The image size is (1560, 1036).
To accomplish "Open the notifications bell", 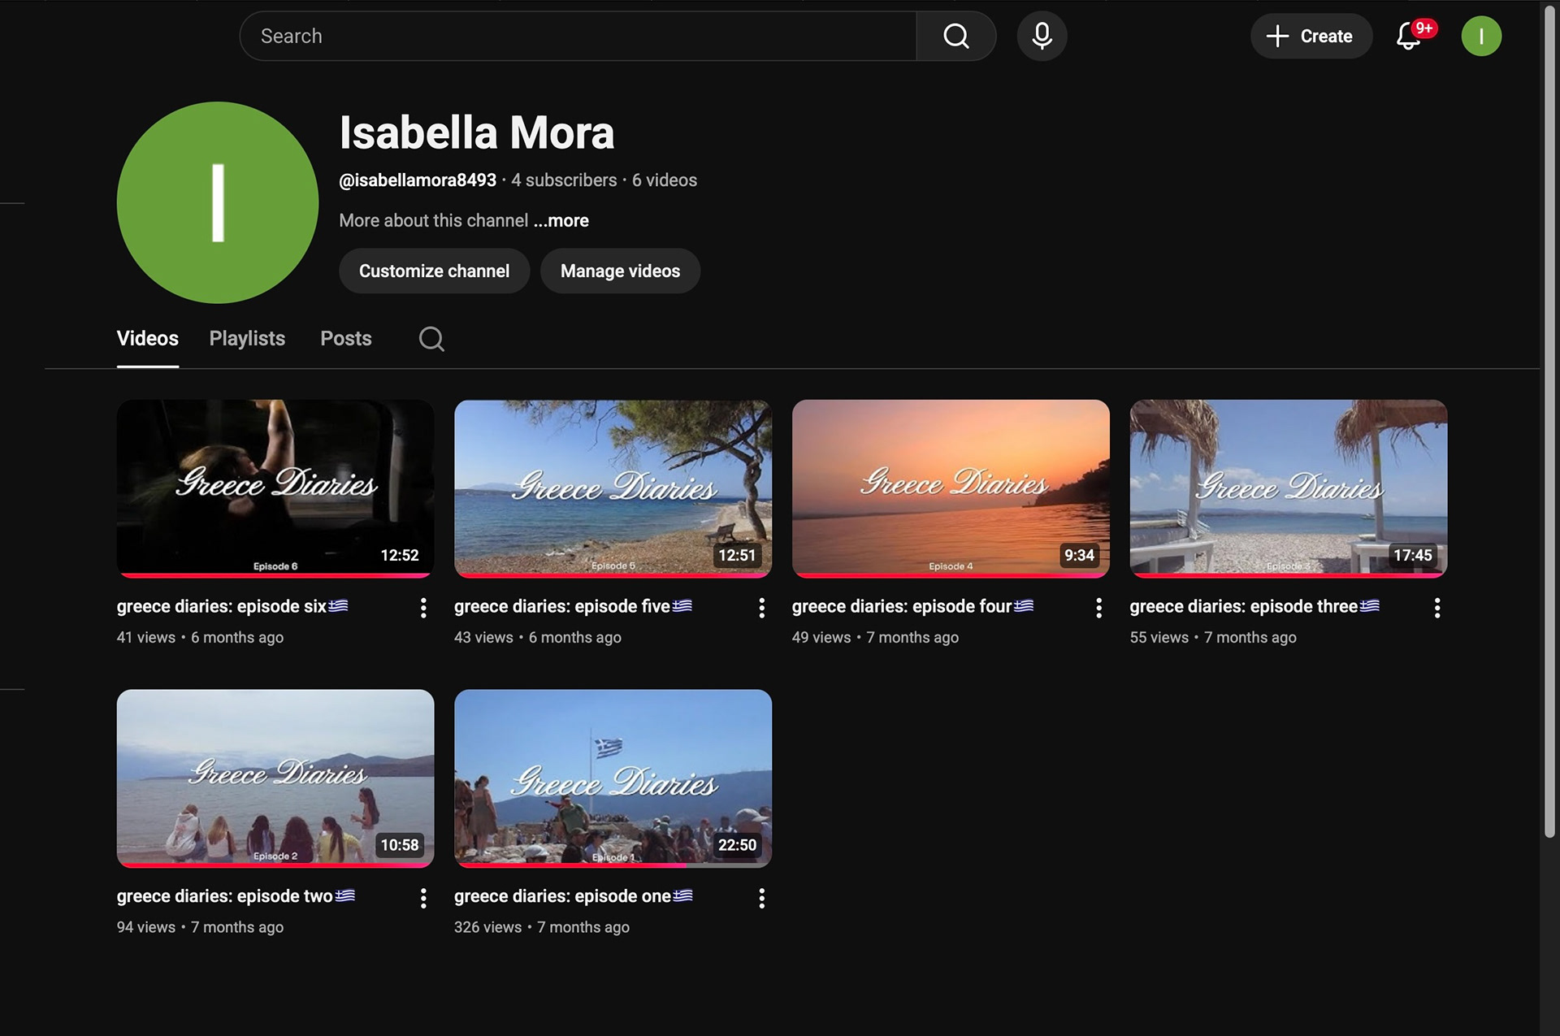I will click(x=1409, y=36).
